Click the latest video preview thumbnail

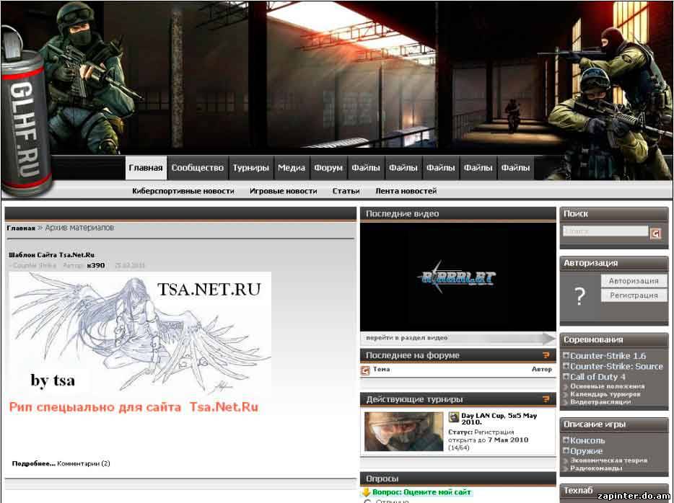(458, 277)
